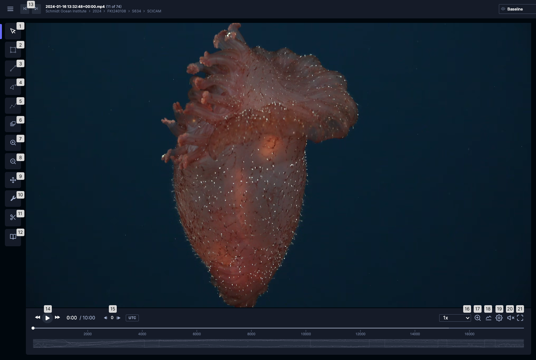Go to next media file
536x360 pixels.
[36, 9]
